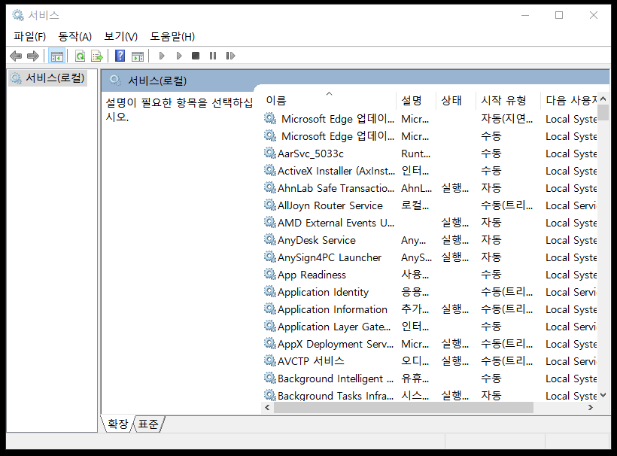Click 수동(트리... start type of Application Identity
617x456 pixels.
(x=507, y=292)
